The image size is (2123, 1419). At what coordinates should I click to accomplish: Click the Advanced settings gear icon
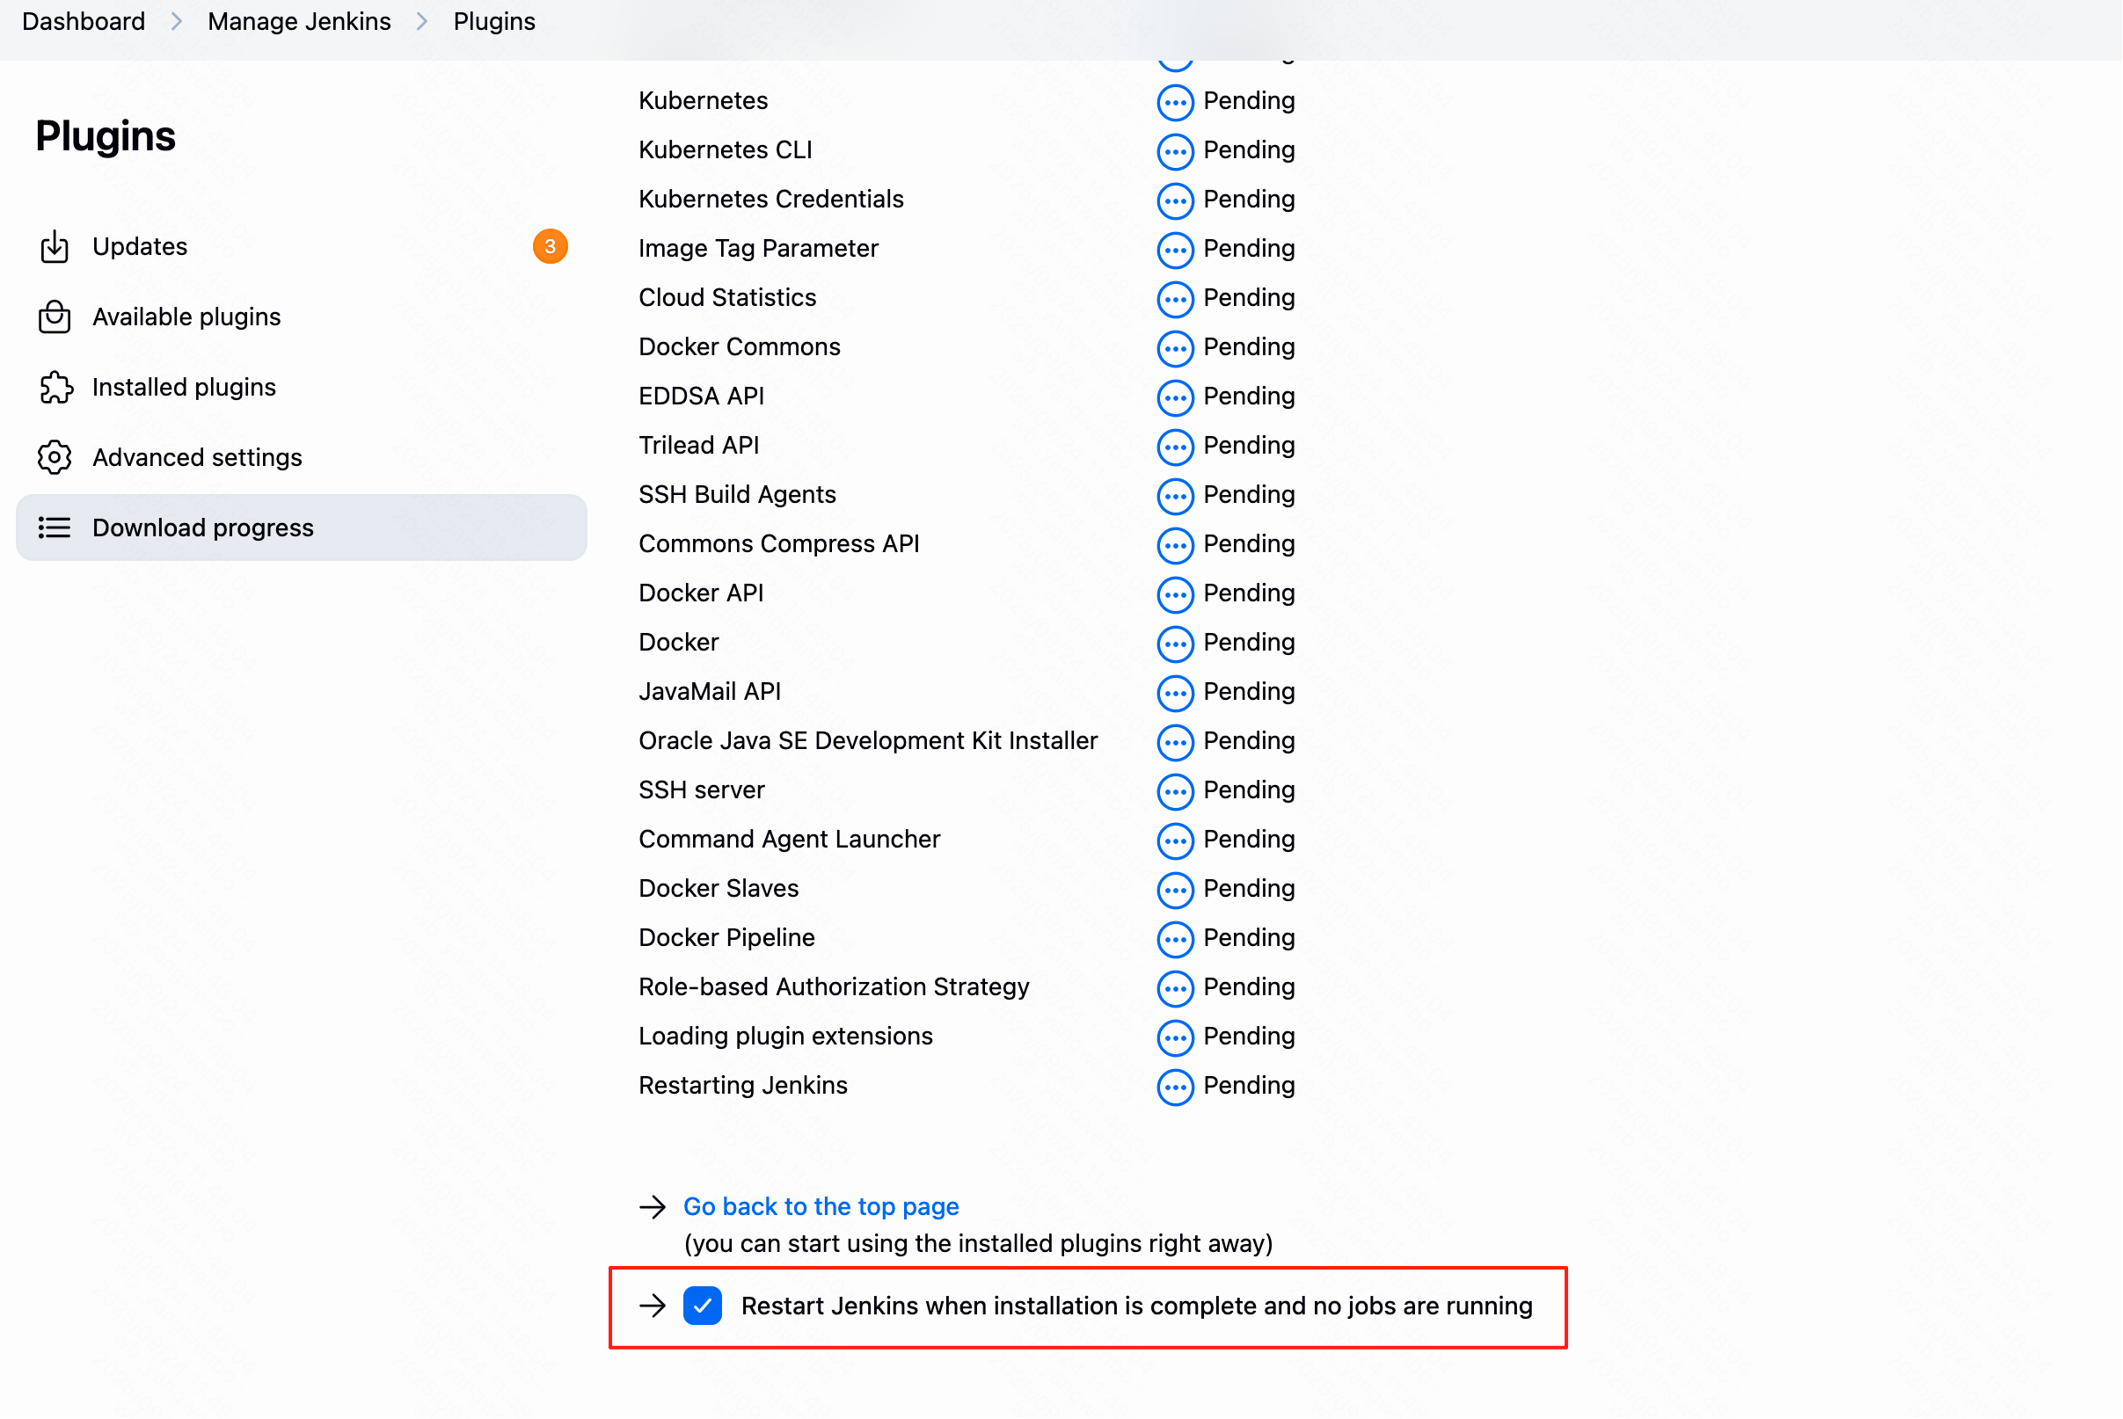[x=55, y=458]
